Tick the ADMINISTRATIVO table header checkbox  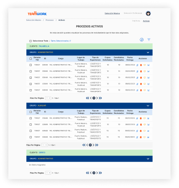tap(30, 59)
